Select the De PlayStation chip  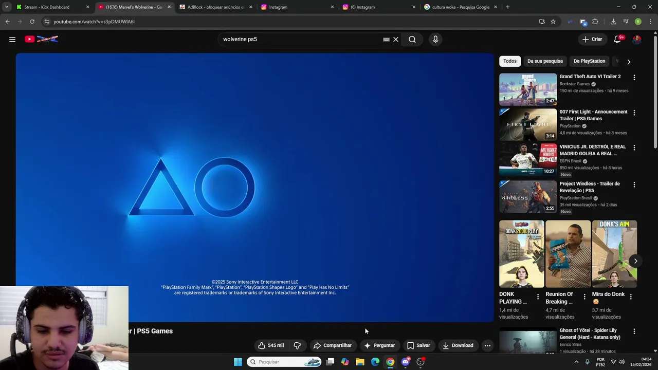click(589, 61)
